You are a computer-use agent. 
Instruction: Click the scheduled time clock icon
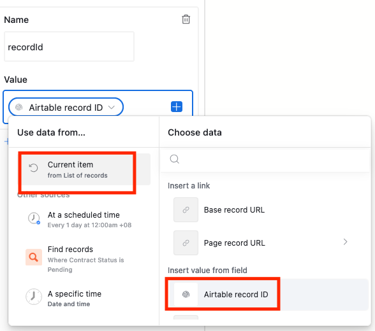[x=34, y=218]
